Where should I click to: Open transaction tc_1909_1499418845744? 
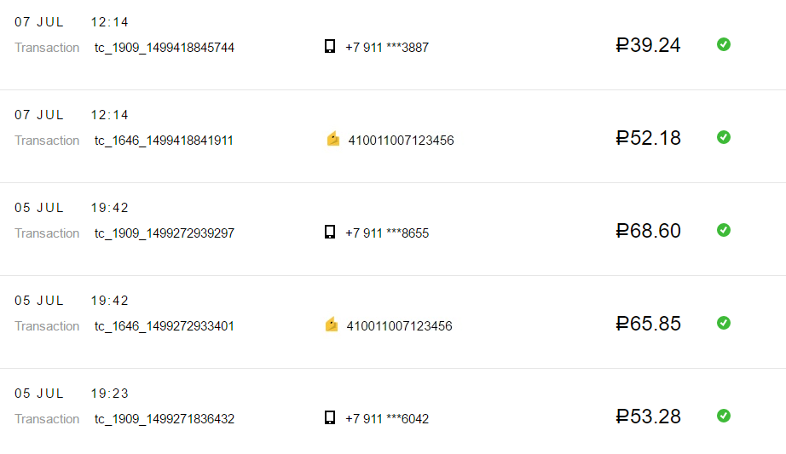click(x=165, y=48)
